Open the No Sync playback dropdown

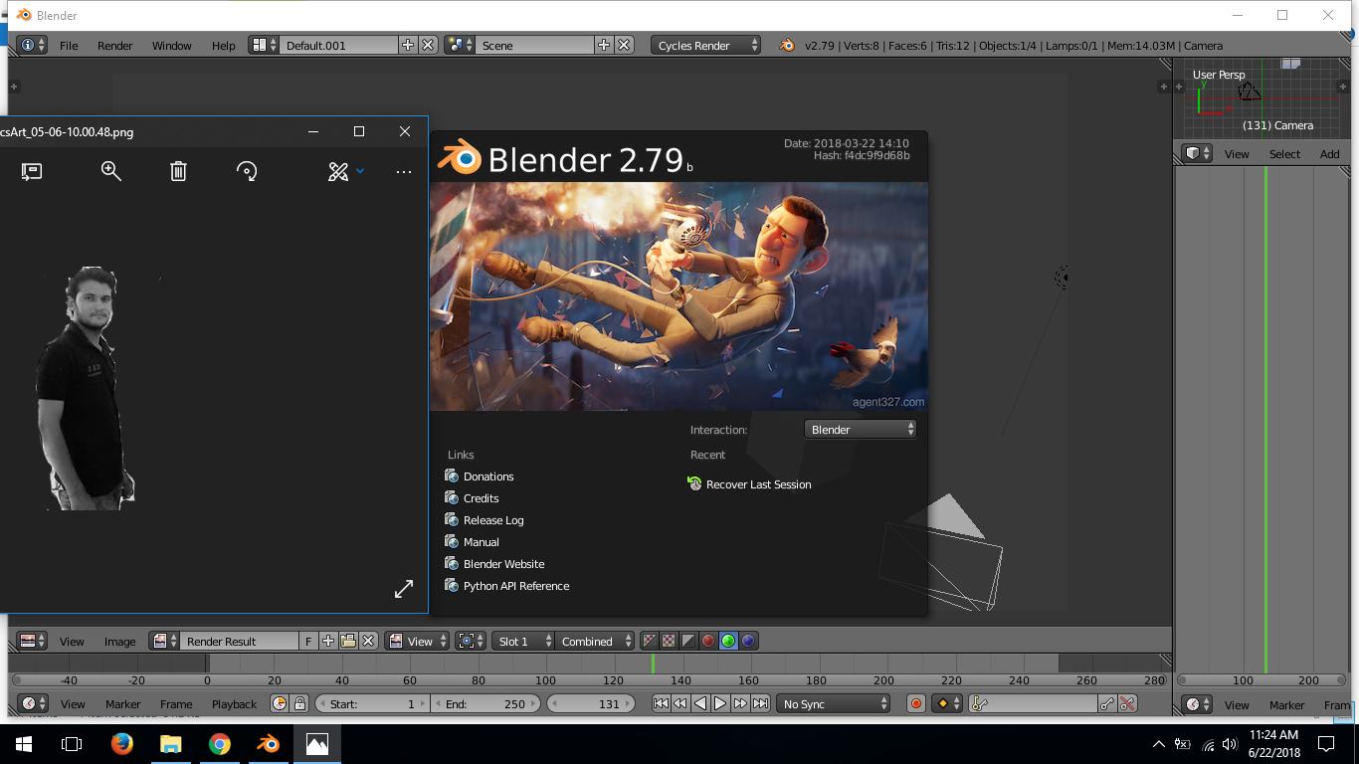tap(834, 703)
